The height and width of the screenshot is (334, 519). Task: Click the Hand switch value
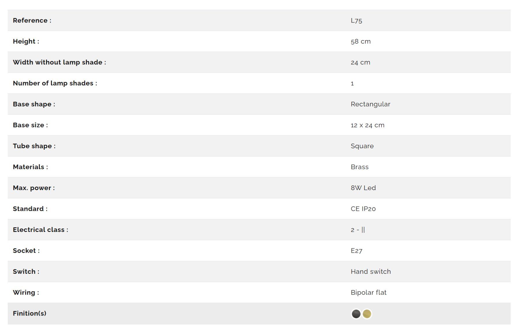click(x=371, y=271)
